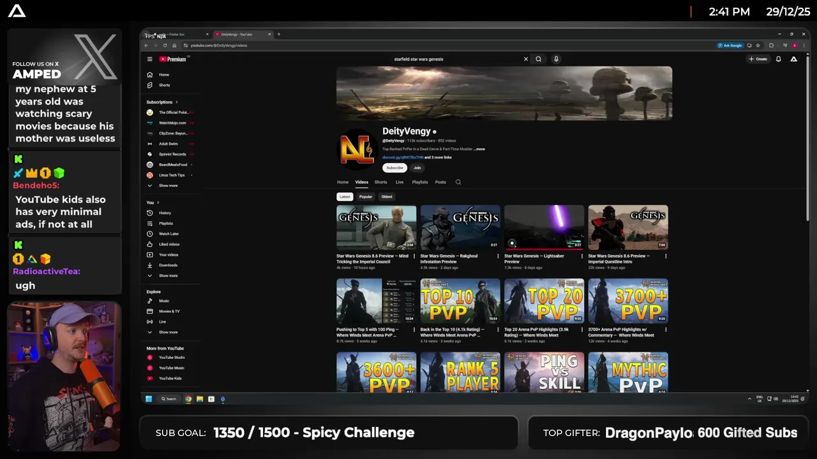Switch to the first browser tab
Screen dimensions: 817x459
tap(177, 34)
